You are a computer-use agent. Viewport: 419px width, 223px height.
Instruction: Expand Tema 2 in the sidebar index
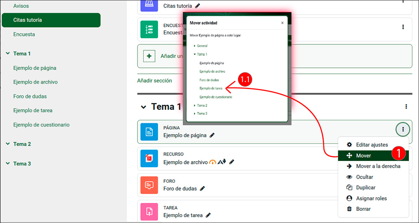[x=8, y=144]
